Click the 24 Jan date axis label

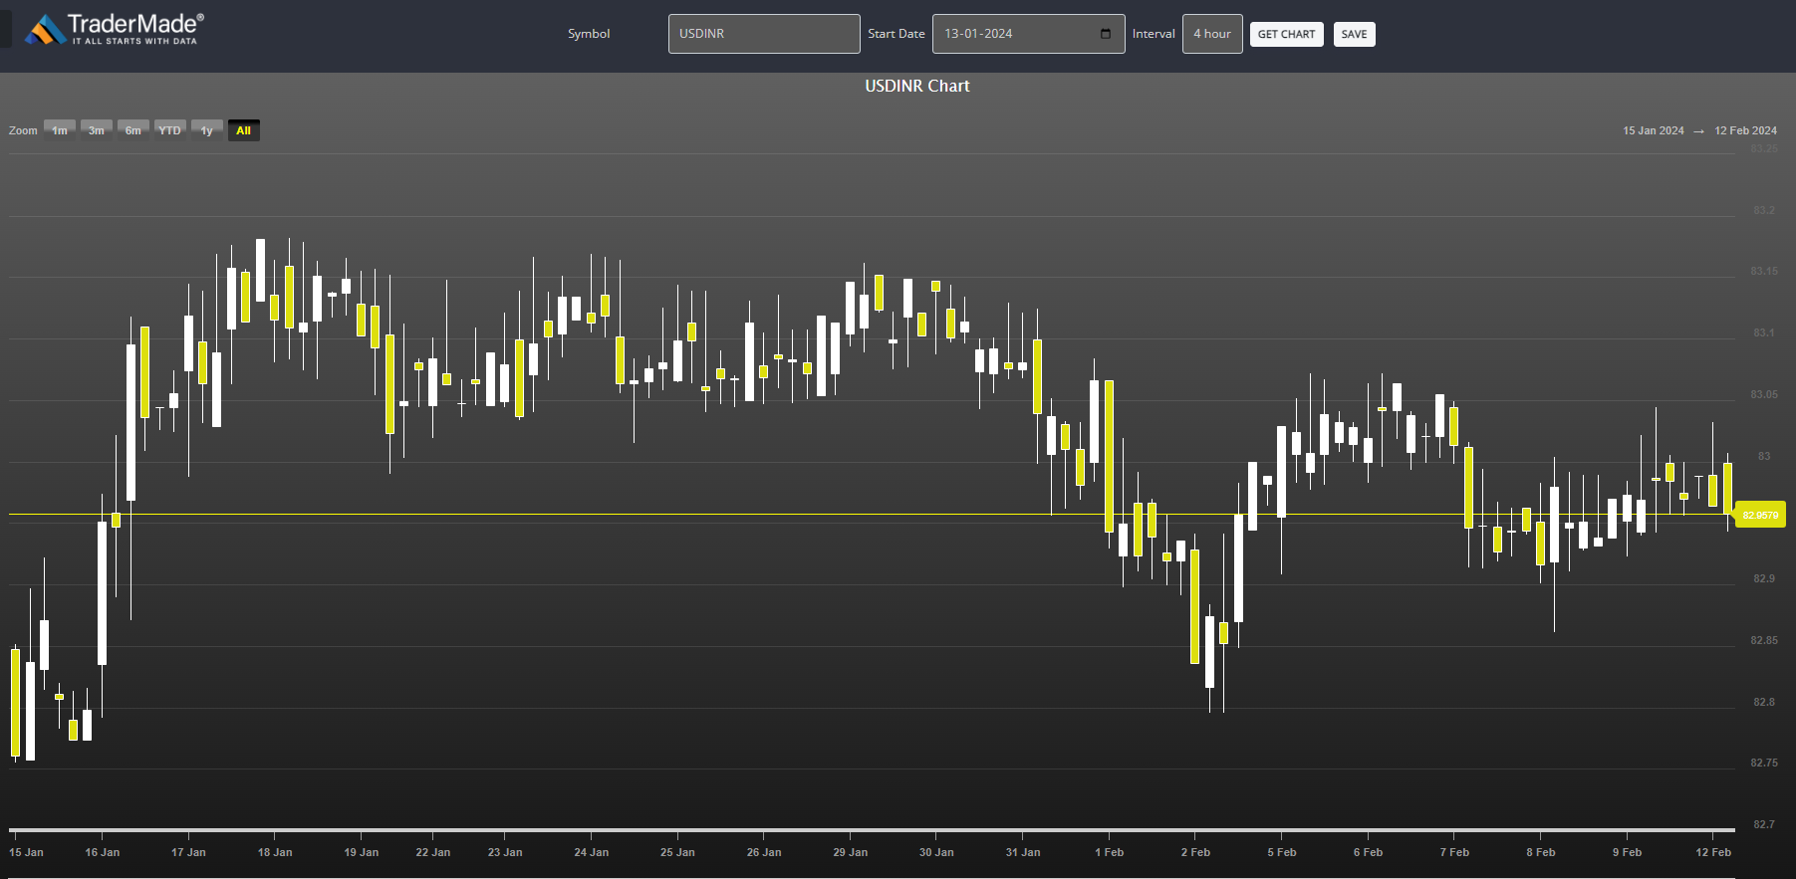coord(591,852)
